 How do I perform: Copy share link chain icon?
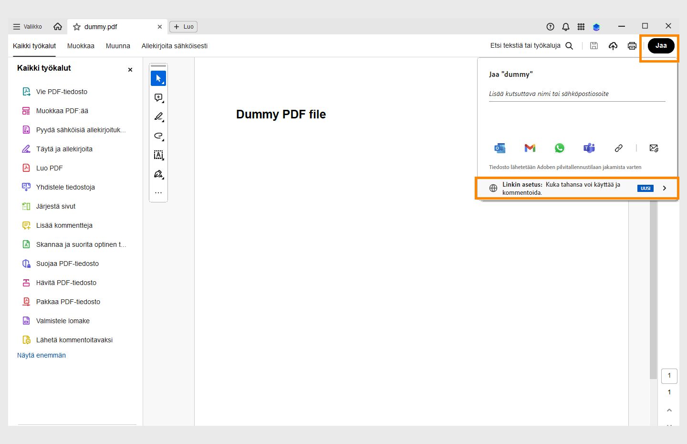619,148
